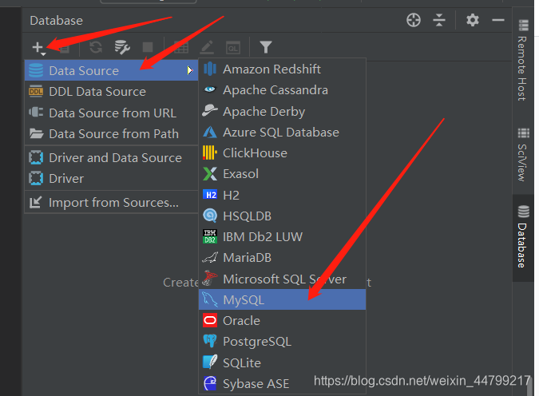Select PostgreSQL data source

click(282, 342)
